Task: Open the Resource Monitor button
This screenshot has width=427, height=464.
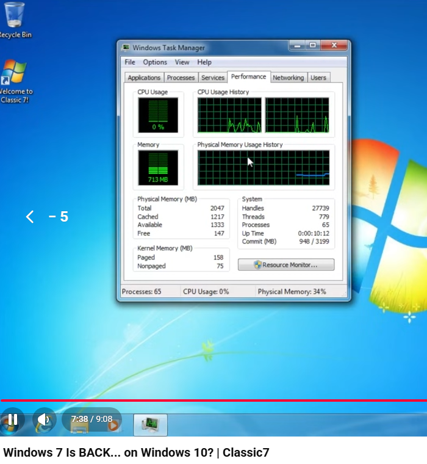Action: click(x=286, y=265)
